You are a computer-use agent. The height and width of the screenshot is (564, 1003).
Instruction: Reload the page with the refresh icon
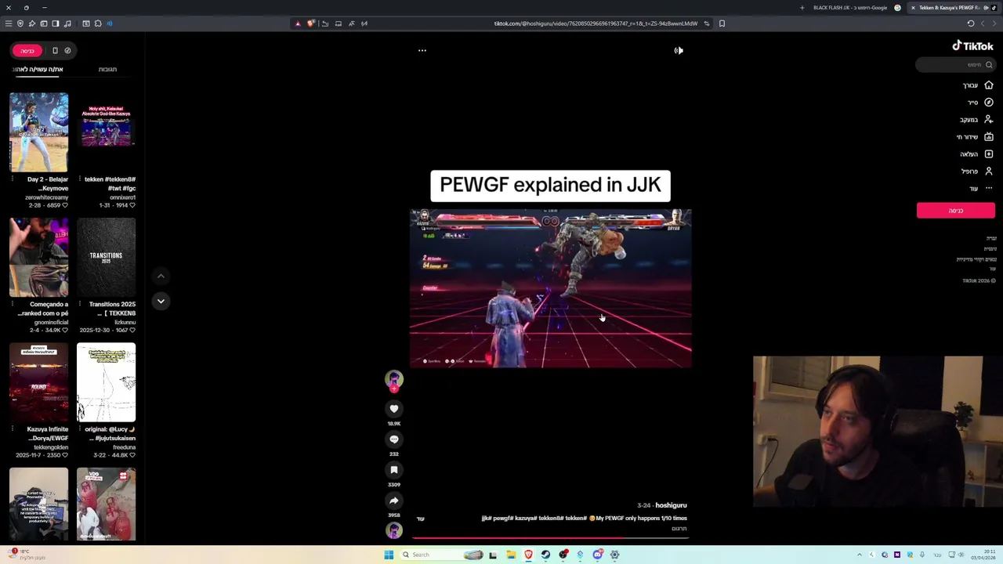tap(971, 23)
